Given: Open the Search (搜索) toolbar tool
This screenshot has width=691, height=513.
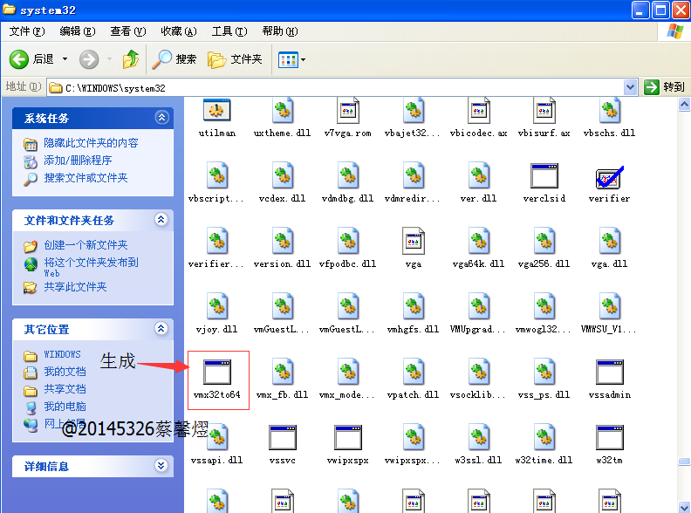Looking at the screenshot, I should 175,59.
